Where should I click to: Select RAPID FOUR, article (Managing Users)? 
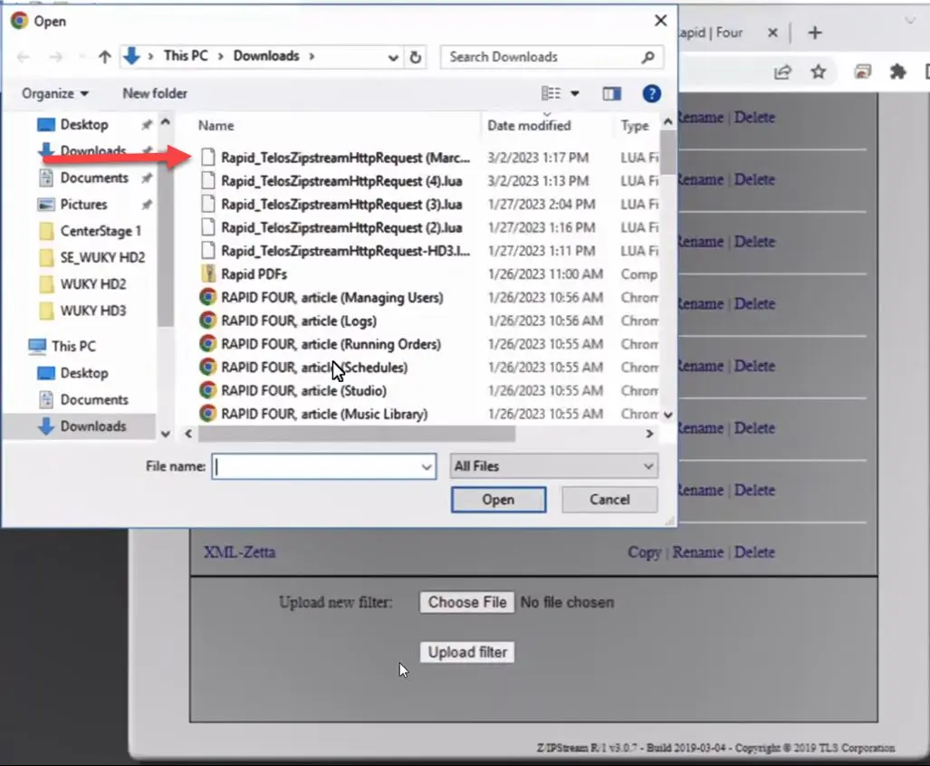click(x=332, y=298)
